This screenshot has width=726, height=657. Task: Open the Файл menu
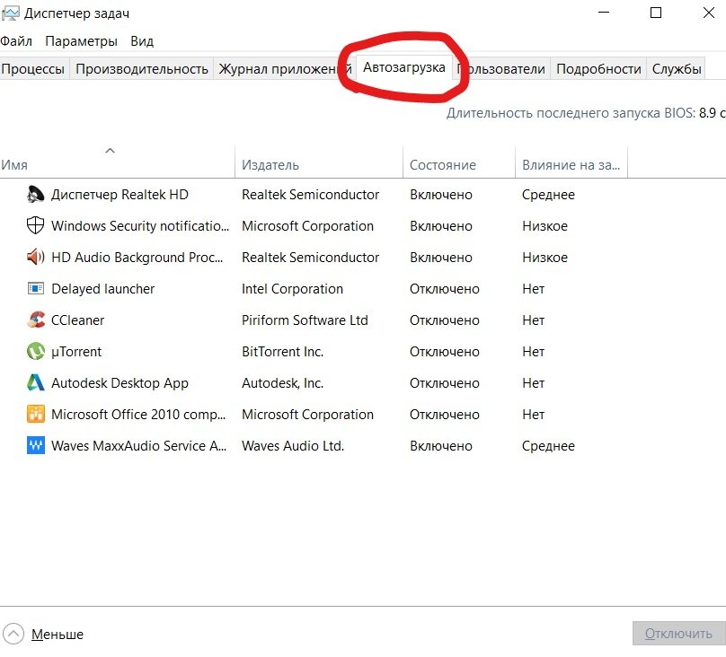[16, 41]
